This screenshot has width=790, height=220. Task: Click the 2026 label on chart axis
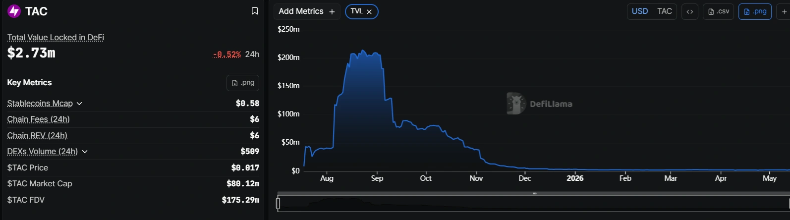point(575,178)
